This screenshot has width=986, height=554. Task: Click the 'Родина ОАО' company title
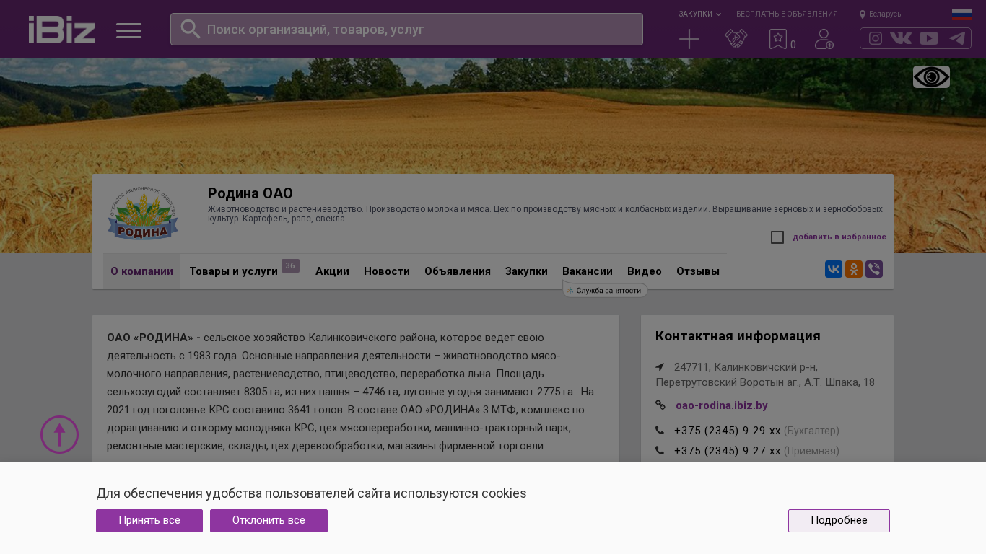click(x=250, y=193)
